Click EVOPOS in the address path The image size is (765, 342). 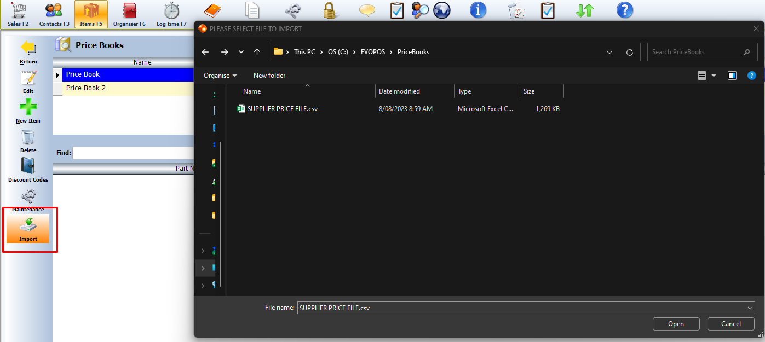[373, 52]
